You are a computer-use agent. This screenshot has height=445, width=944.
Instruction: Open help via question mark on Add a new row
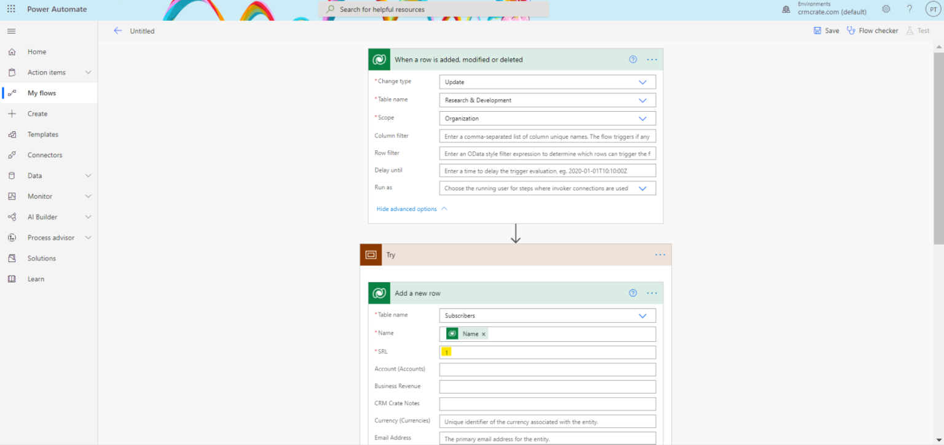click(632, 293)
